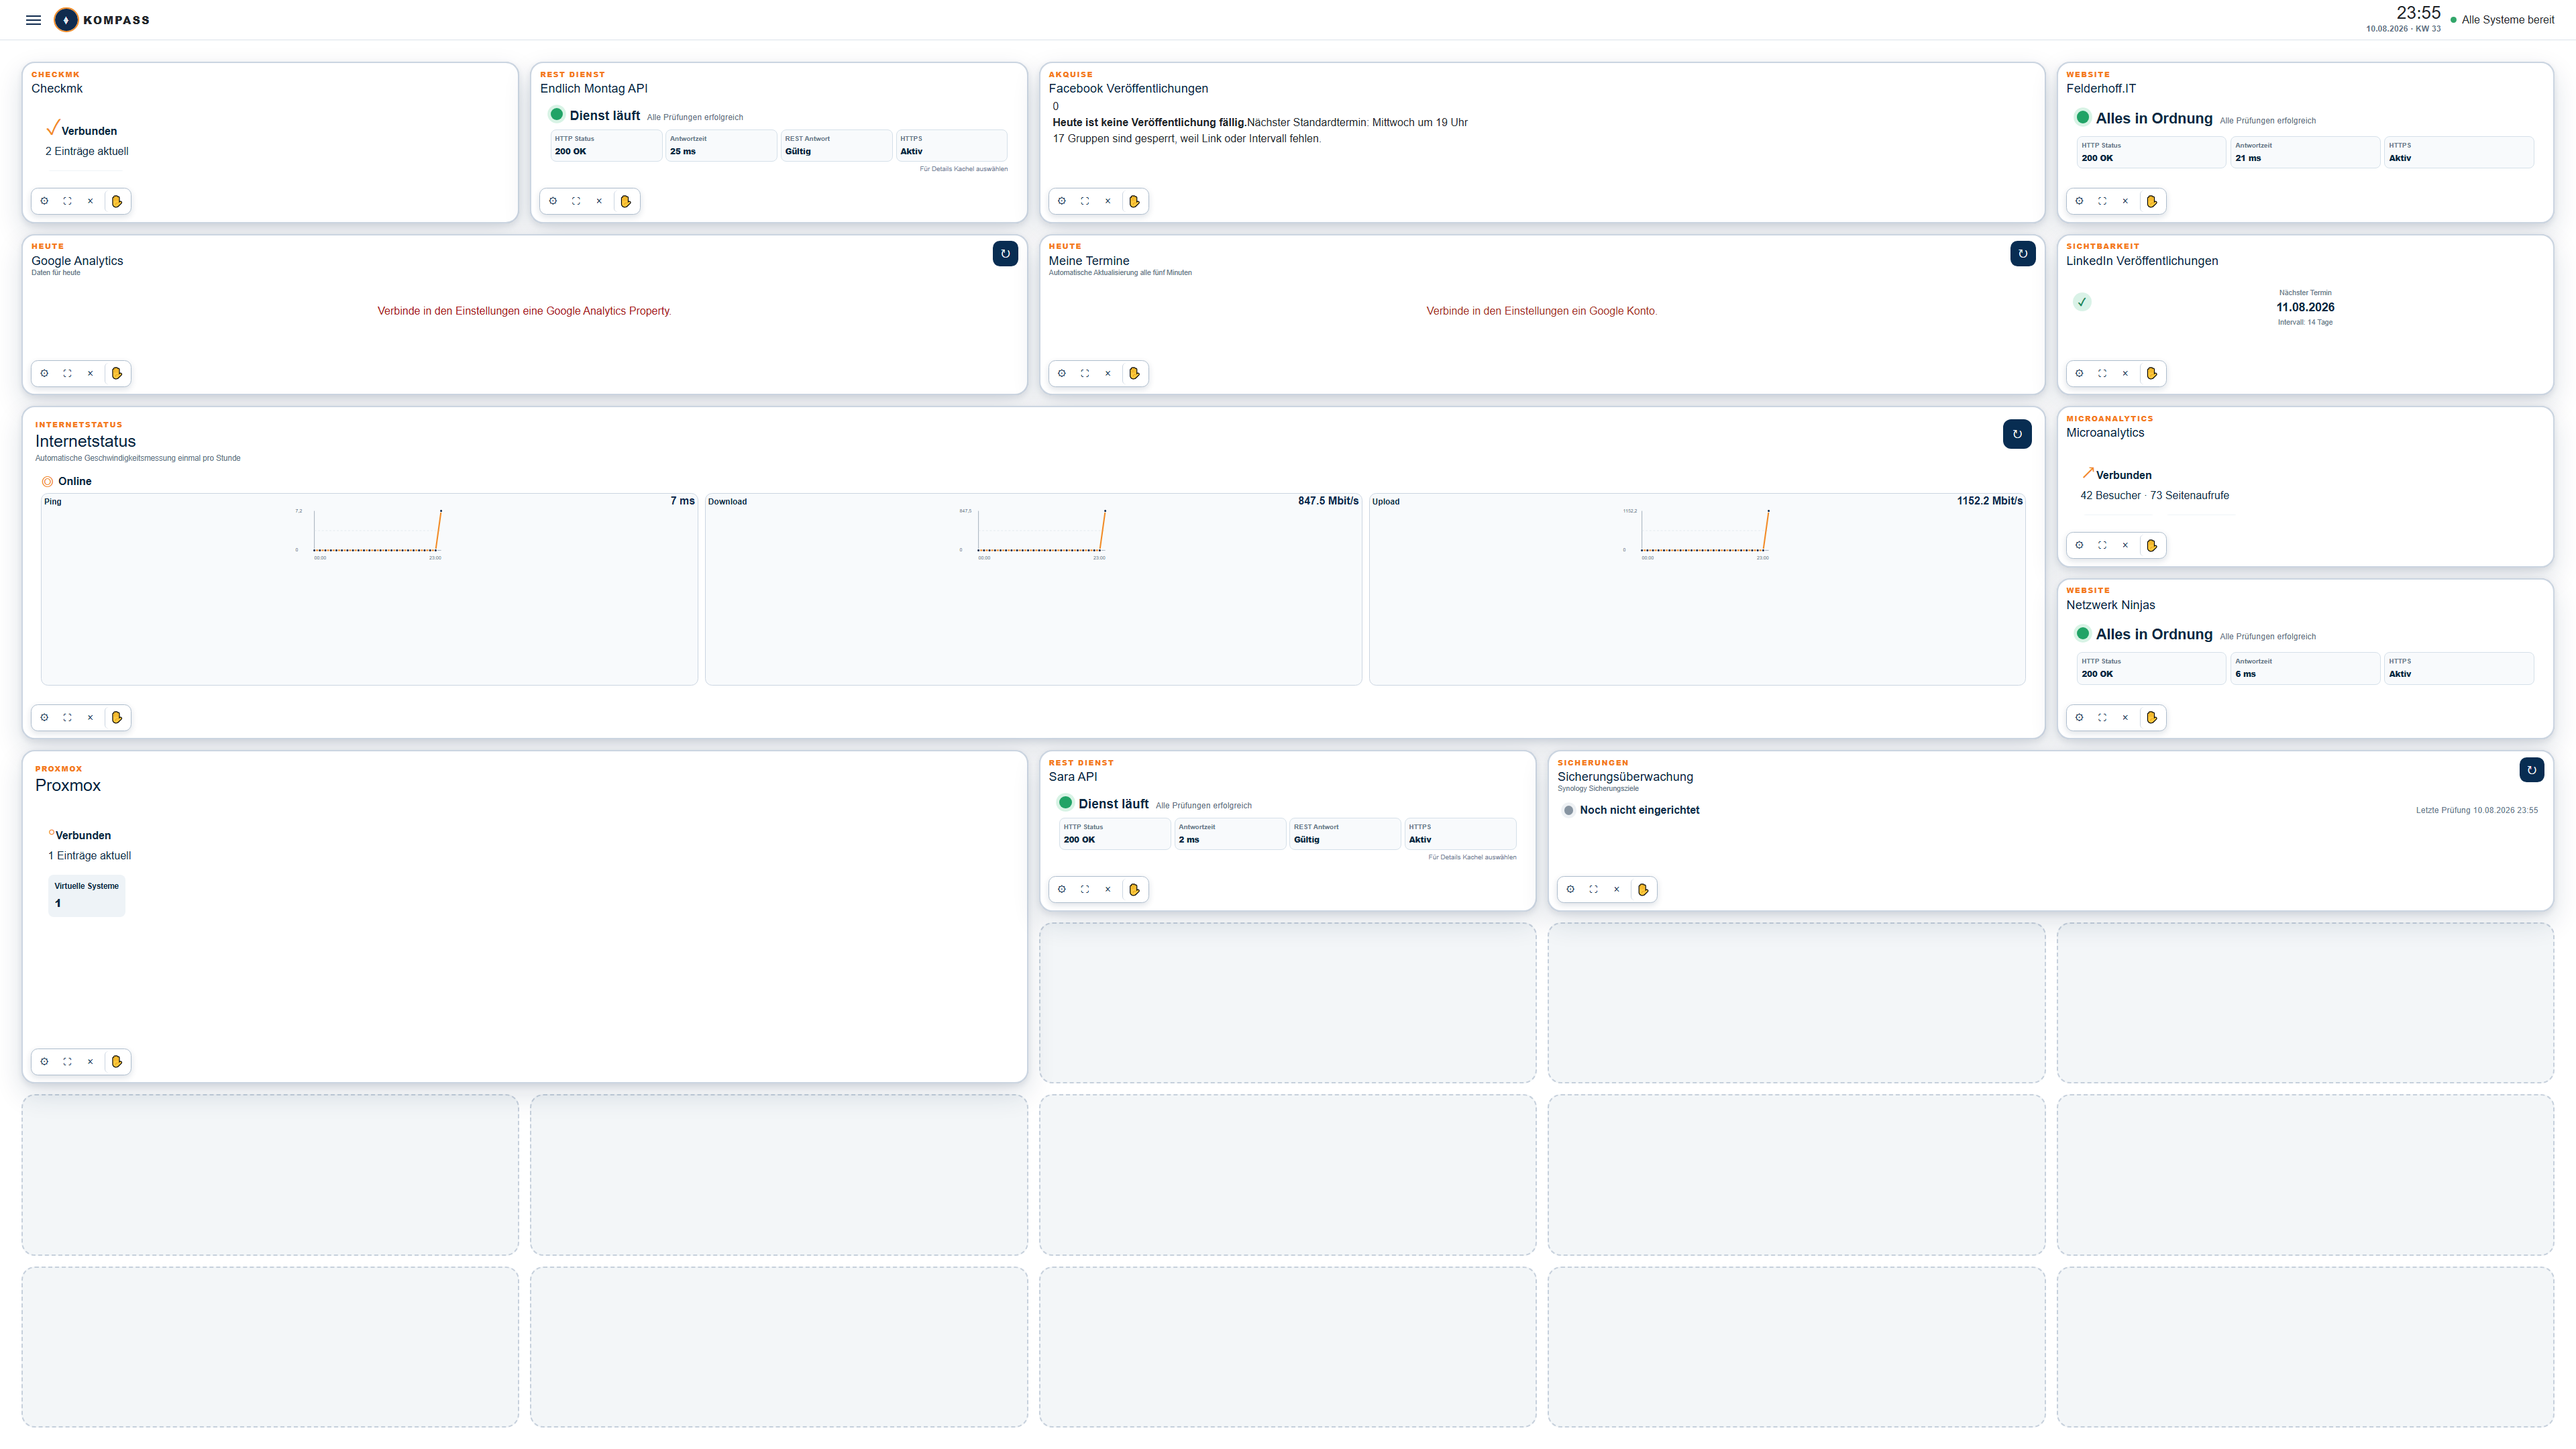2576x1449 pixels.
Task: Expand Internetstatus tile to fullscreen
Action: pyautogui.click(x=67, y=717)
